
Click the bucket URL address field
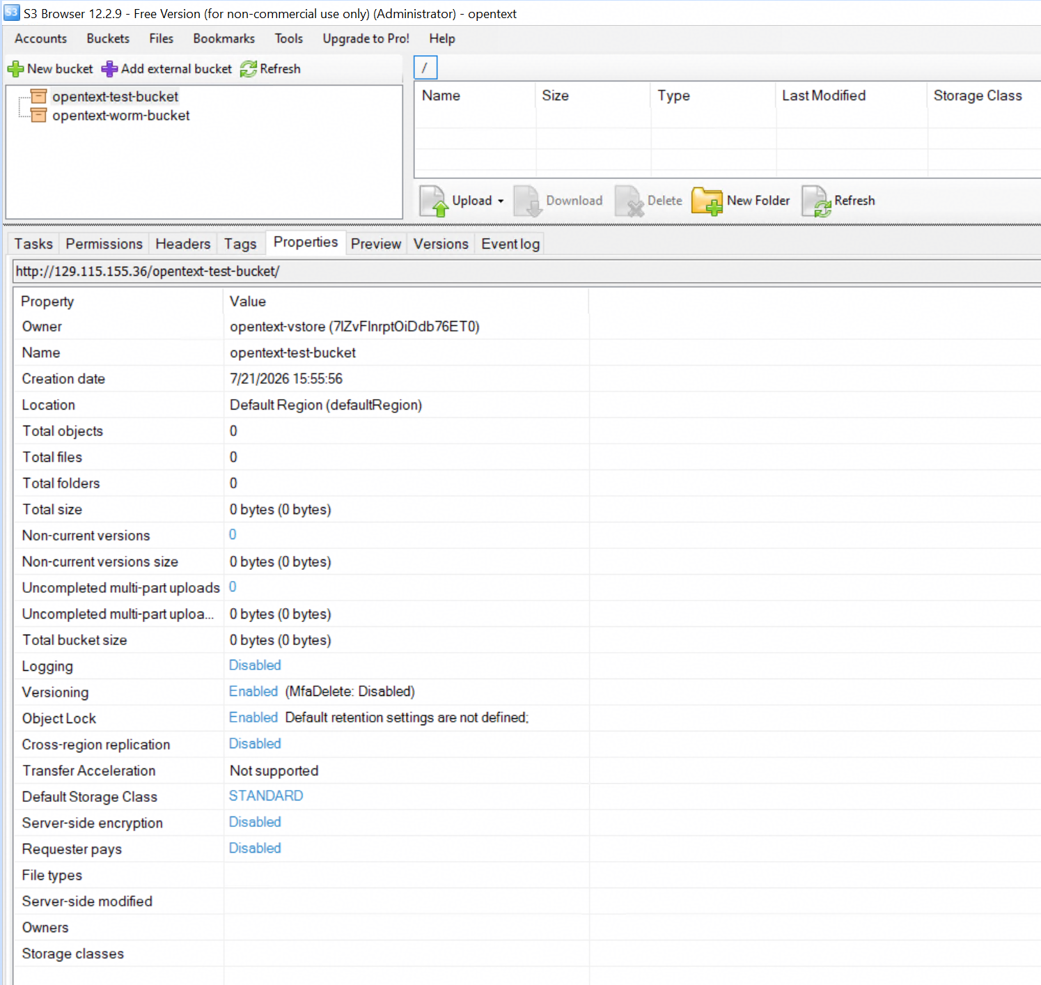click(x=526, y=272)
